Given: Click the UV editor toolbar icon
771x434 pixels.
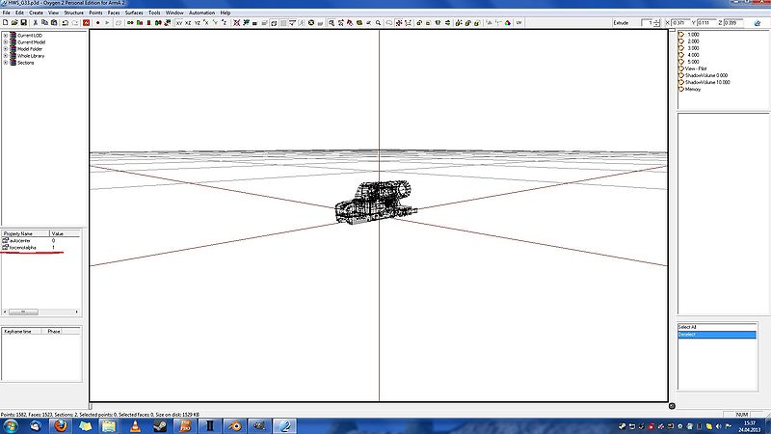Looking at the screenshot, I should (519, 21).
